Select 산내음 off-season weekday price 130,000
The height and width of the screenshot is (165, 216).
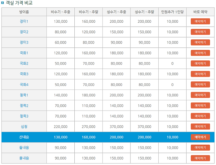(61, 137)
